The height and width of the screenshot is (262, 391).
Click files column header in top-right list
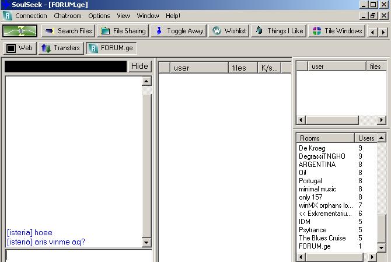pos(376,67)
